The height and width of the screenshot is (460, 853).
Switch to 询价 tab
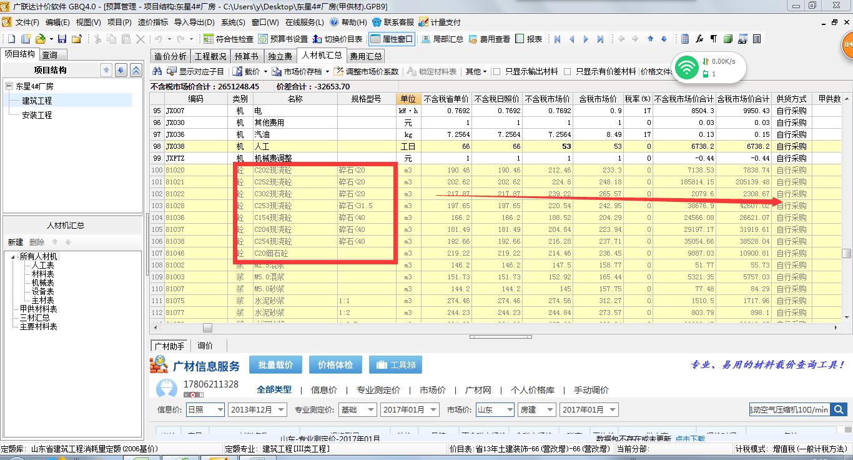point(205,346)
